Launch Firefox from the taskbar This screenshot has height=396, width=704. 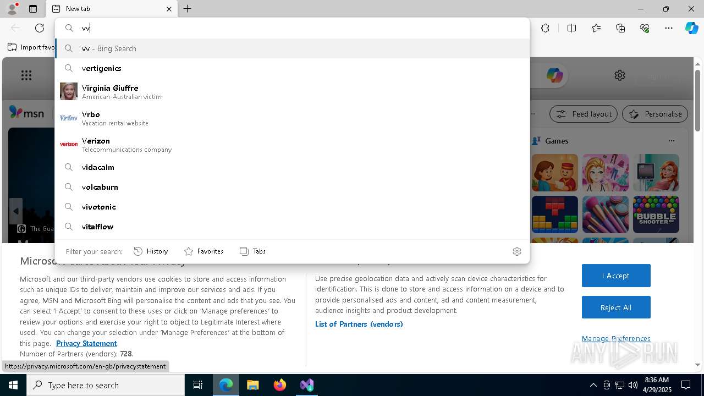280,385
